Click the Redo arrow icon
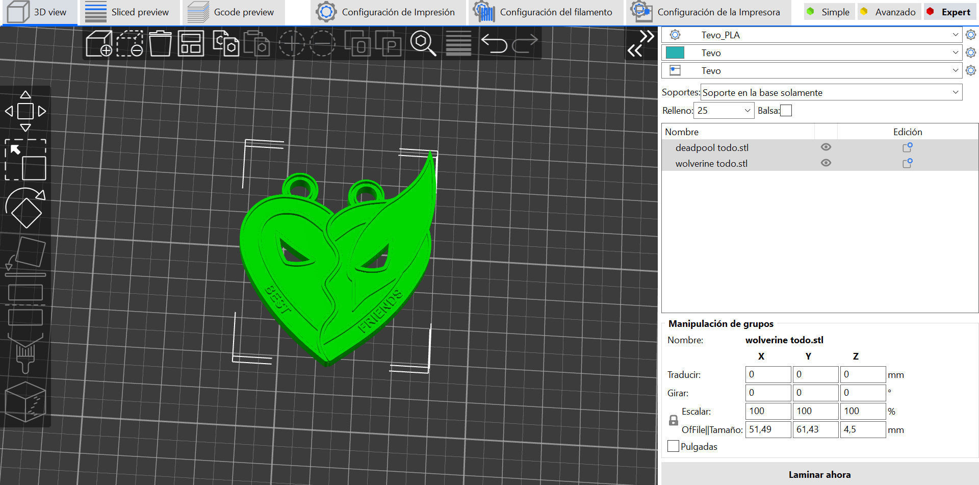This screenshot has height=485, width=979. [525, 43]
